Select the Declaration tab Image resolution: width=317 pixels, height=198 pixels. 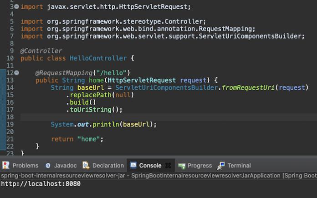(108, 166)
